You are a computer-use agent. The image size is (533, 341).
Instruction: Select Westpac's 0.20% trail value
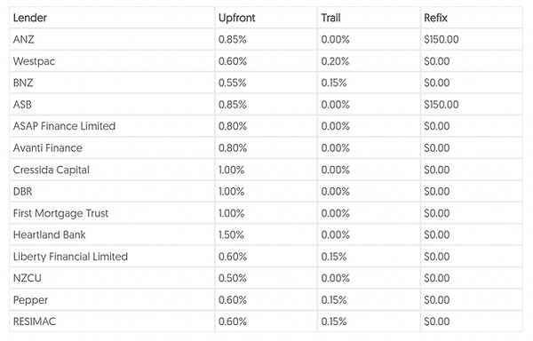(x=335, y=61)
